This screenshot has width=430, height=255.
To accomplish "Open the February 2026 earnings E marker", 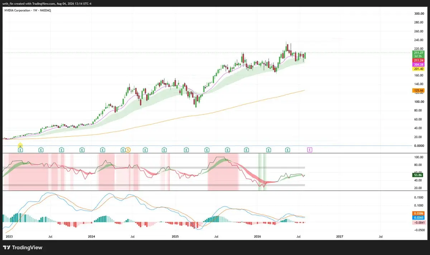I will click(x=268, y=150).
